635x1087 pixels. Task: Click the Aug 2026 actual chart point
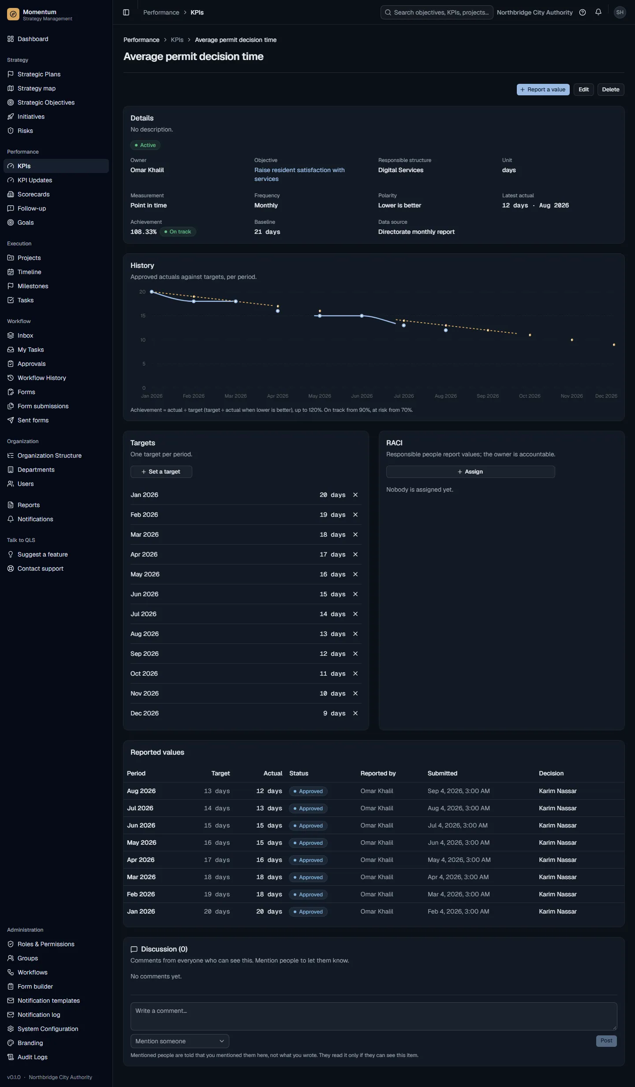446,330
